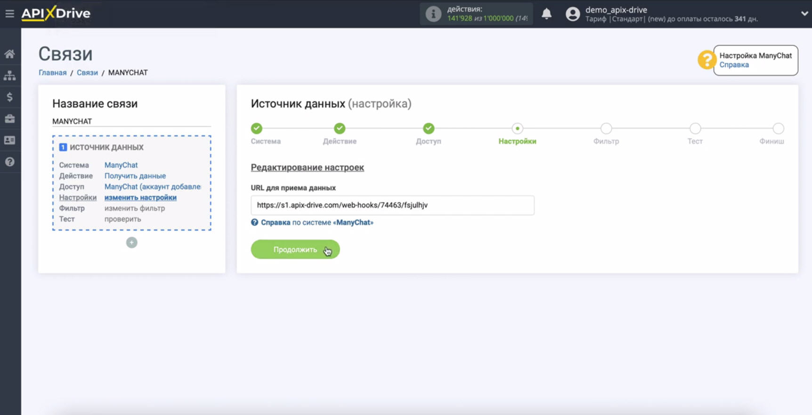Click изменить фильтр text
The width and height of the screenshot is (812, 415).
click(135, 208)
